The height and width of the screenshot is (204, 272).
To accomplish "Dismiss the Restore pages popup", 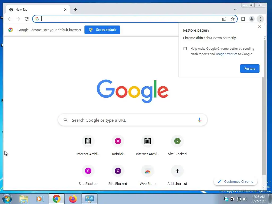I will [x=259, y=27].
